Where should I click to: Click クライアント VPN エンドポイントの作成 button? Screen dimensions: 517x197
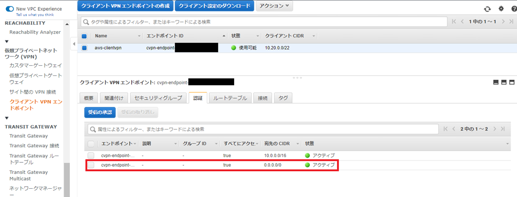click(125, 5)
